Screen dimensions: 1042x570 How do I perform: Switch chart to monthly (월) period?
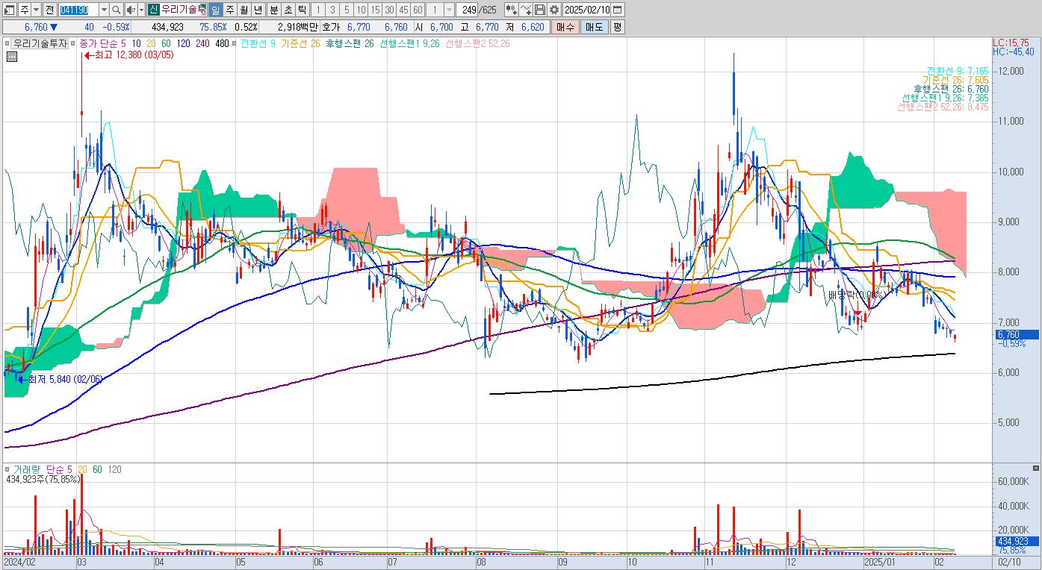tap(244, 10)
